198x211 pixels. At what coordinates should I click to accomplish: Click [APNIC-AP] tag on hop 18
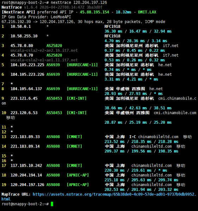click(x=78, y=175)
